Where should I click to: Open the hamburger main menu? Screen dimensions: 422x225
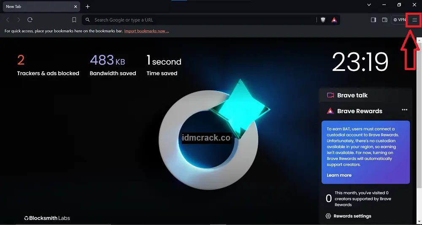[x=415, y=20]
